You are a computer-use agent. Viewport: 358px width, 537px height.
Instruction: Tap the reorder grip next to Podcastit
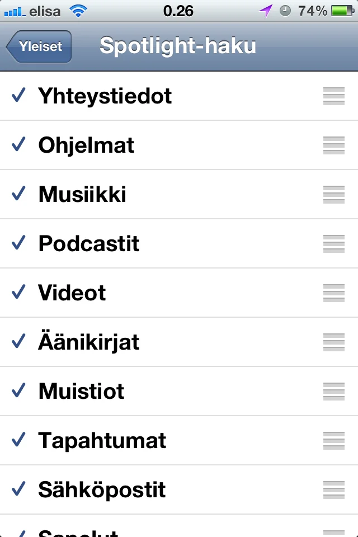(333, 244)
